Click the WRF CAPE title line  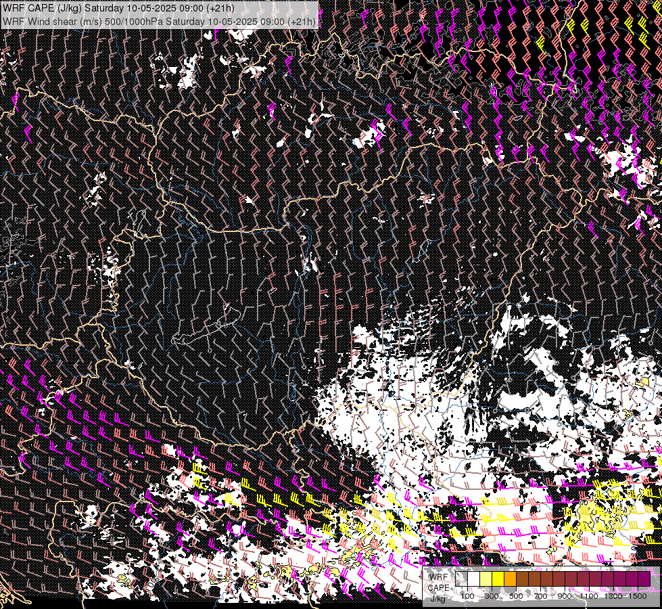[118, 8]
